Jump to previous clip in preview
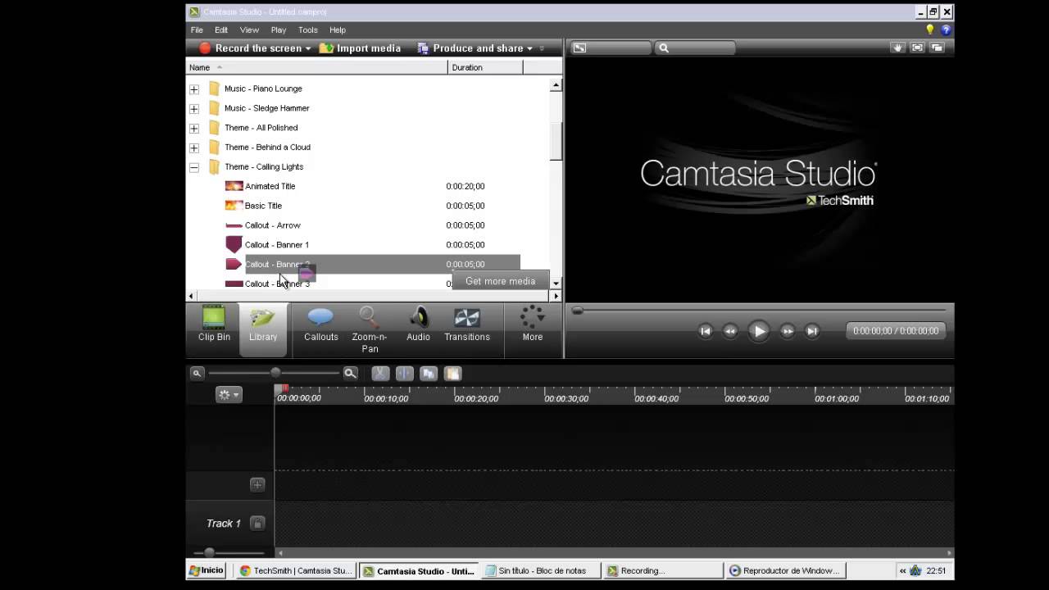The width and height of the screenshot is (1049, 590). 705,331
